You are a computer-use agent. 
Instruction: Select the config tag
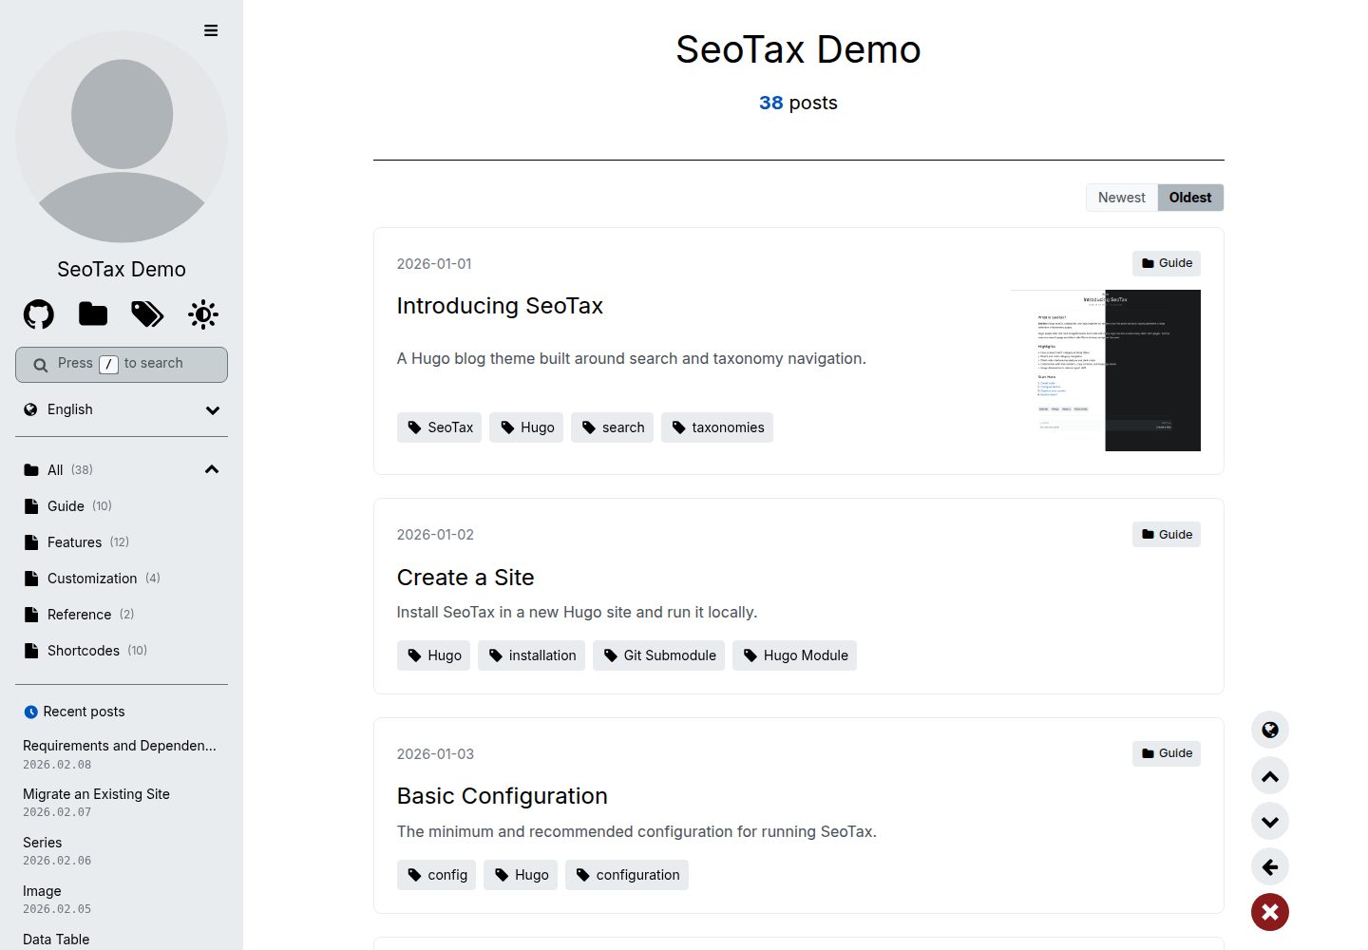coord(436,875)
